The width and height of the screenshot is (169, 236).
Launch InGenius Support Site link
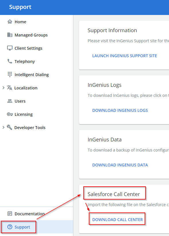point(125,56)
